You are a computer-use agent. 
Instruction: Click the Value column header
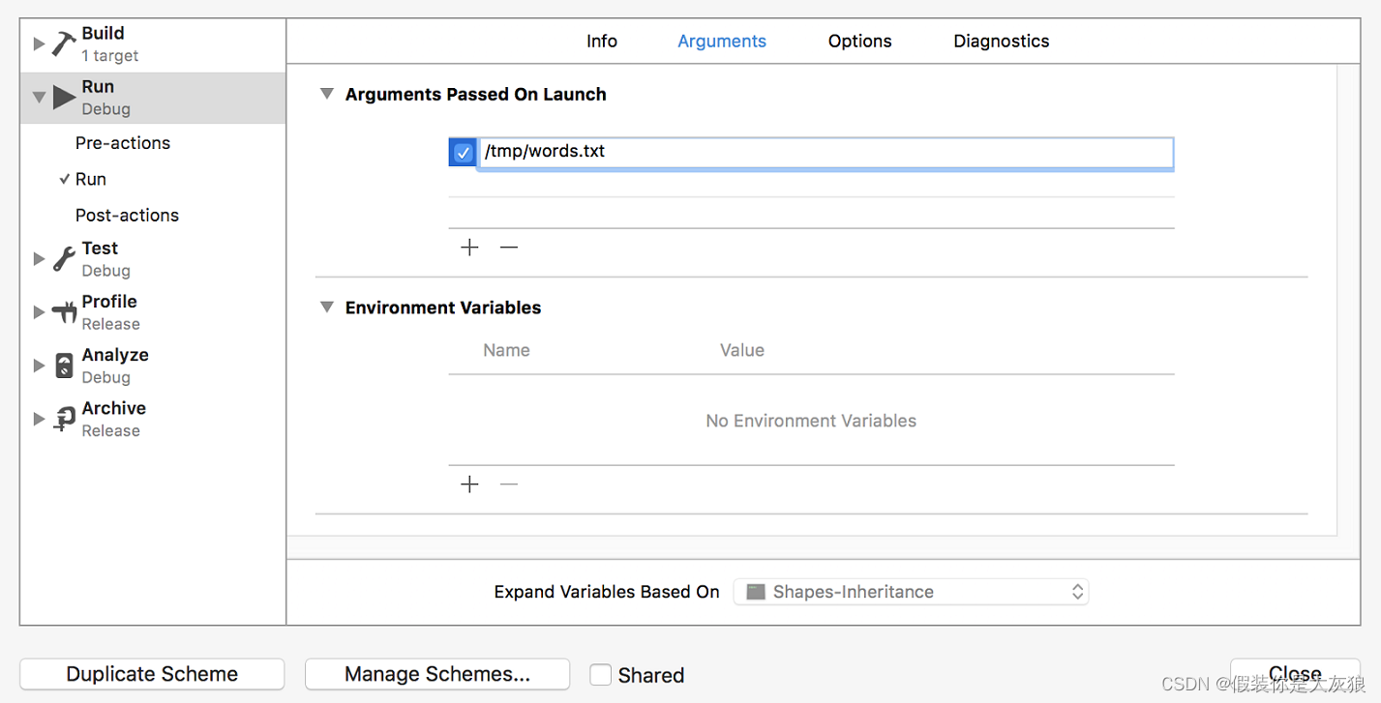coord(742,350)
